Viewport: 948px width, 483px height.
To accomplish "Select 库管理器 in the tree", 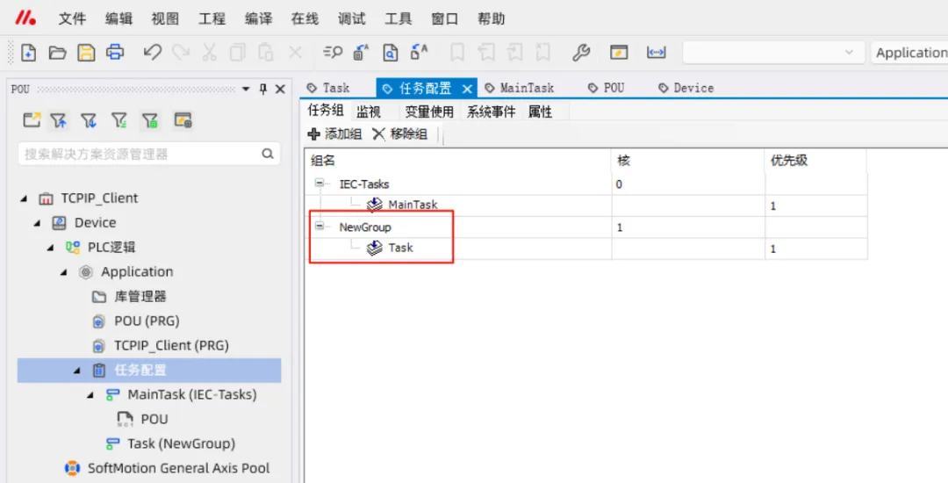I will click(x=140, y=297).
